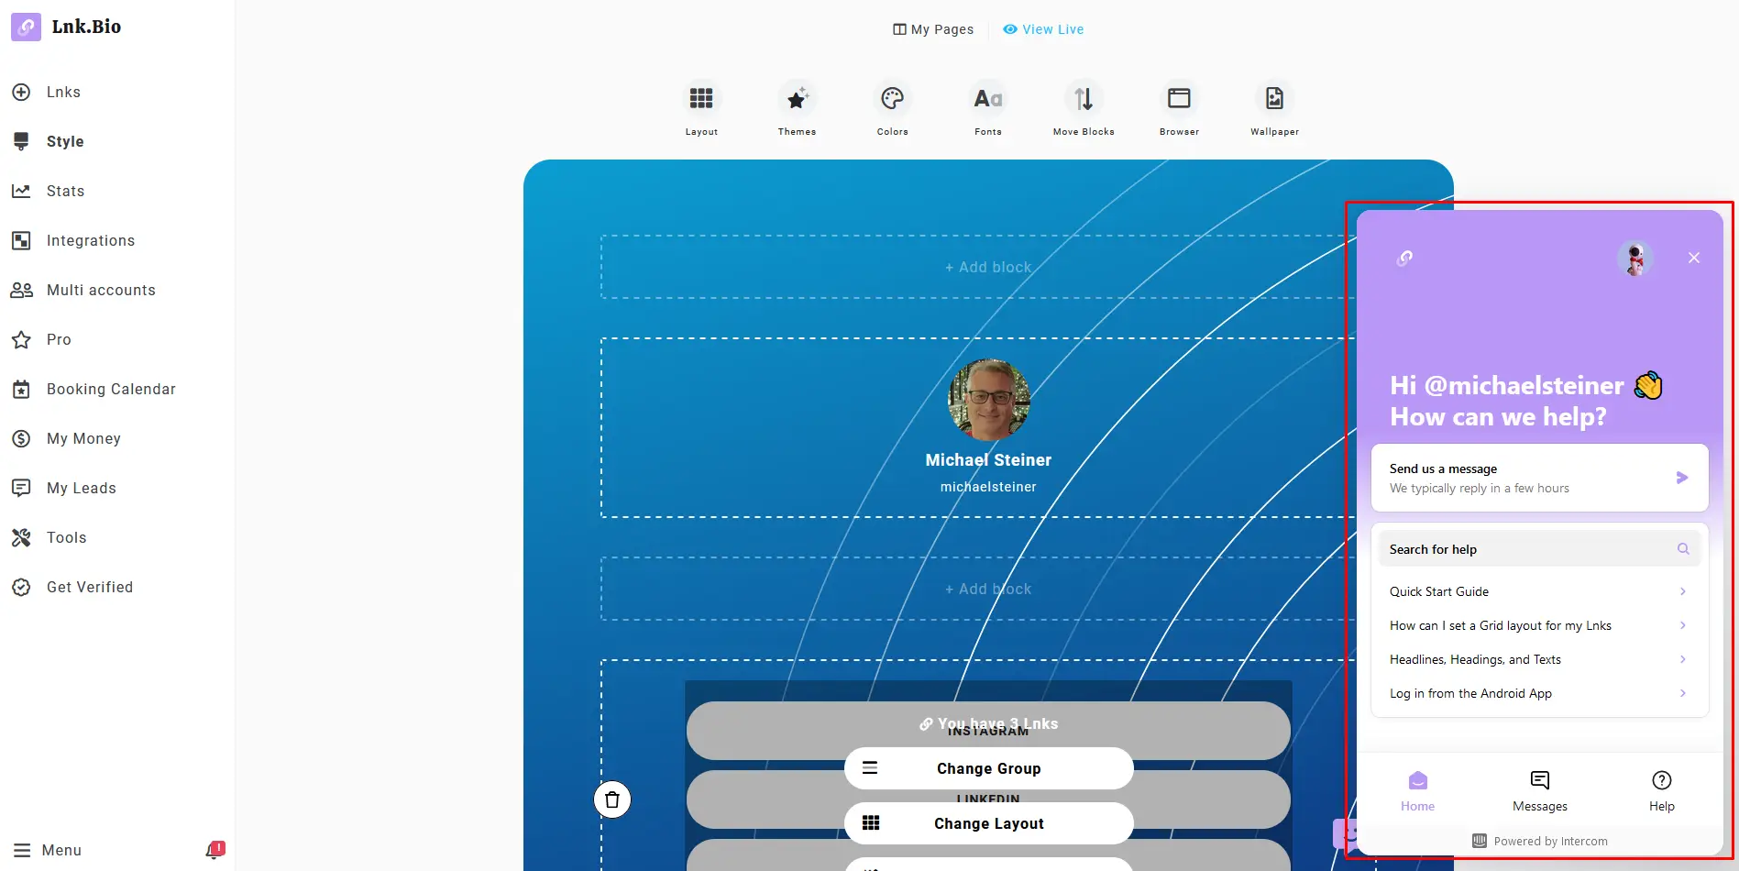This screenshot has height=871, width=1739.
Task: Click Send us a message card
Action: 1539,478
